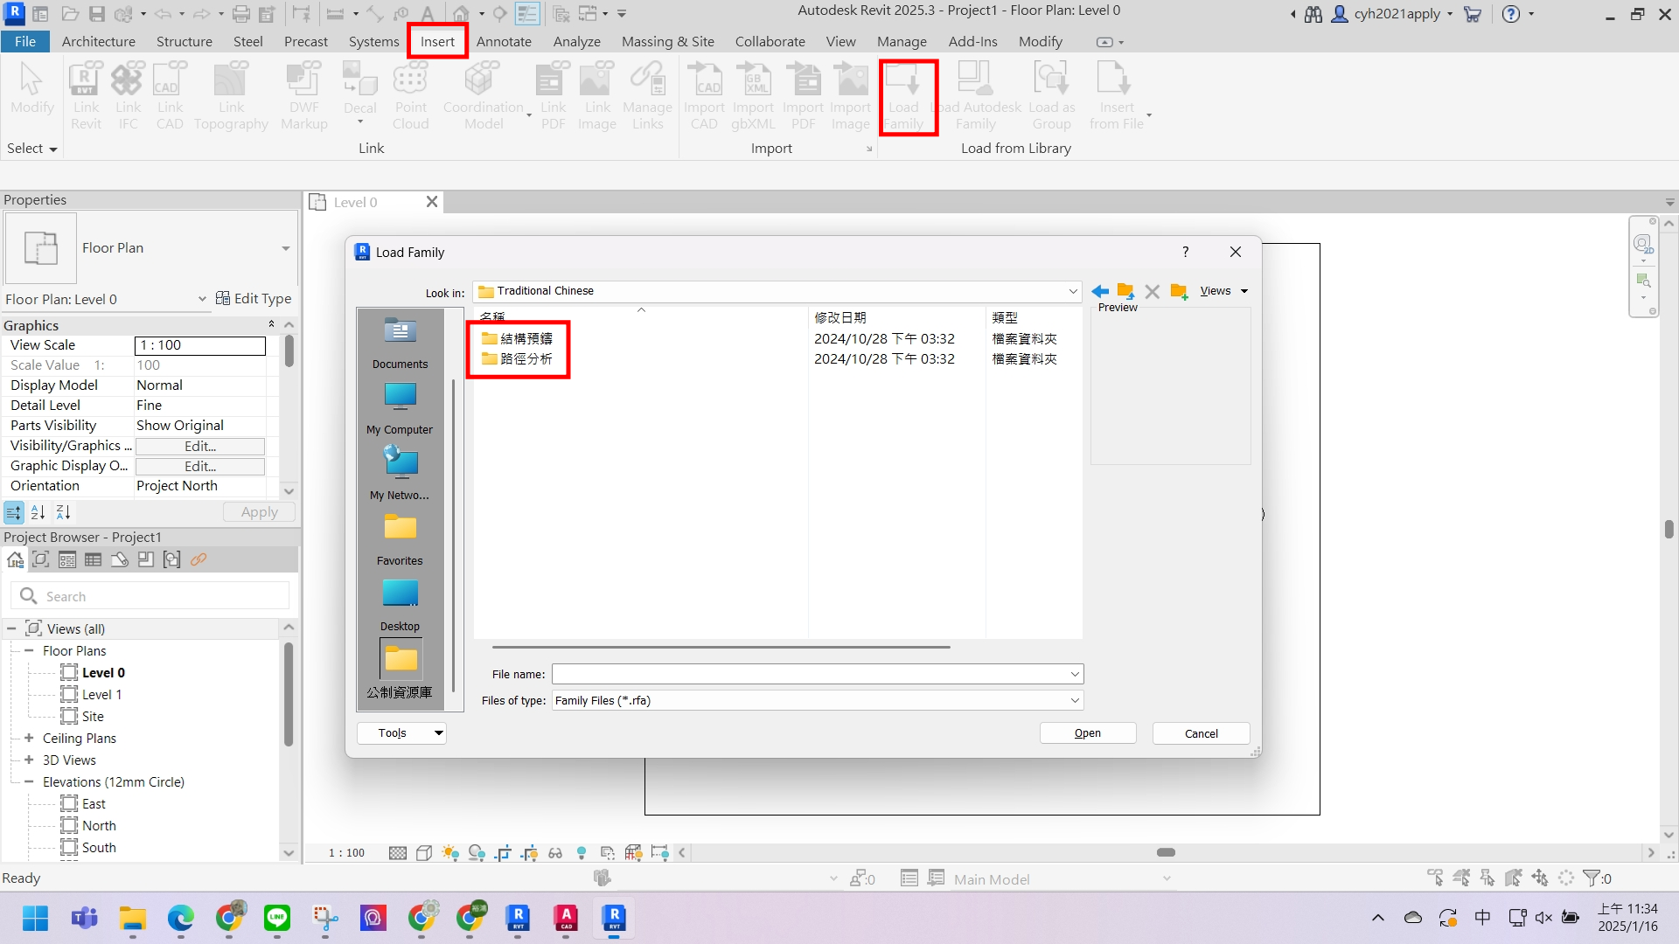1679x944 pixels.
Task: Click the Revit Links chain icon in Project Browser
Action: pyautogui.click(x=199, y=560)
